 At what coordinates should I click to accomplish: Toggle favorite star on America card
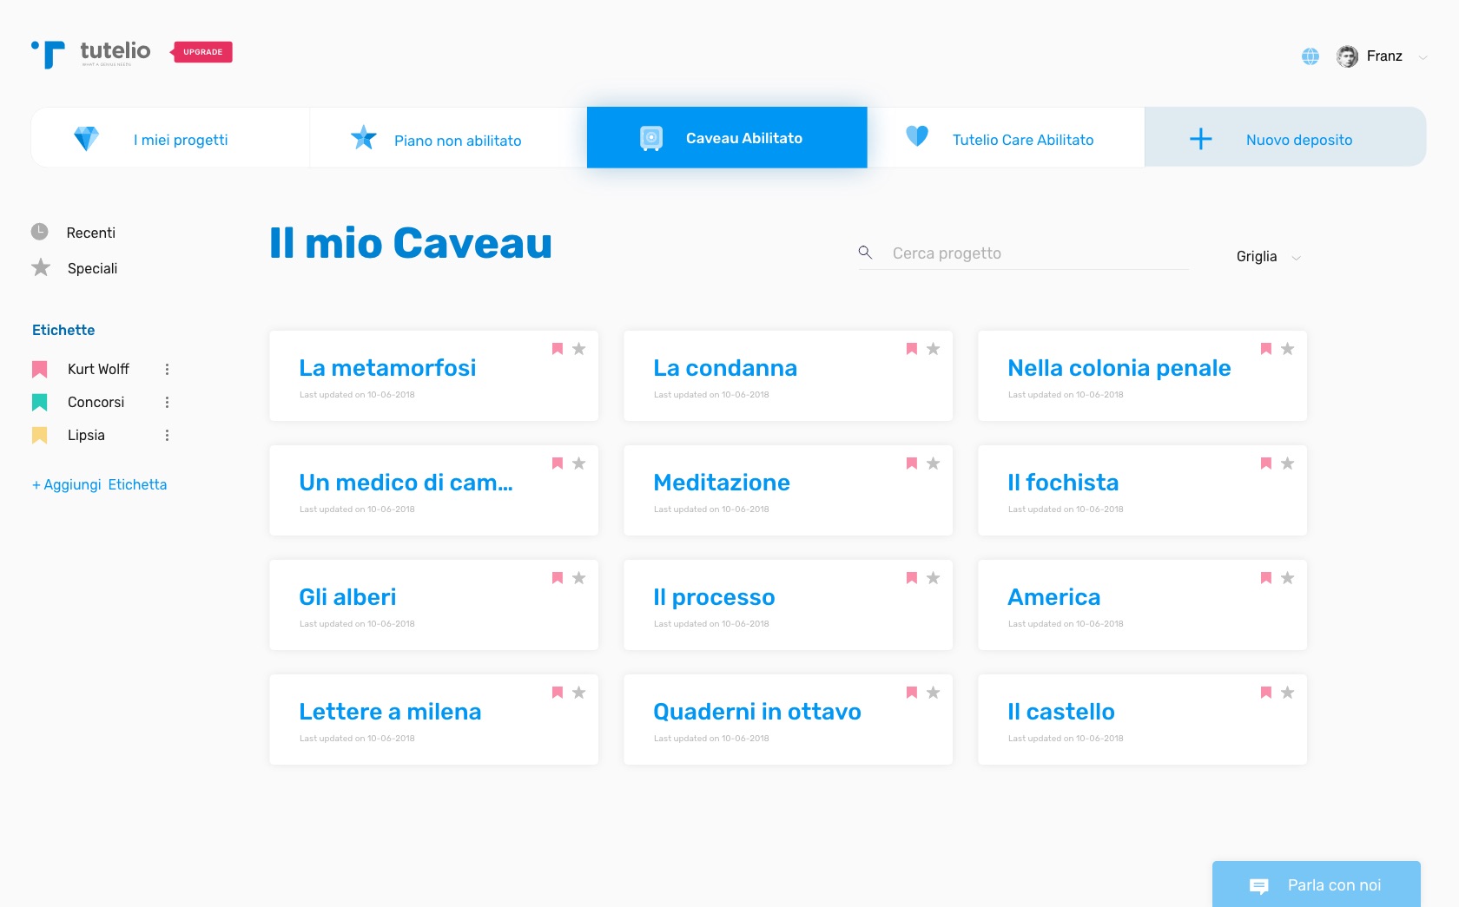point(1288,578)
